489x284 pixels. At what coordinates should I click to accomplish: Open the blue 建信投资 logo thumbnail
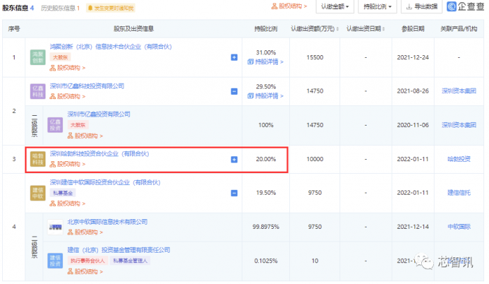(x=55, y=261)
